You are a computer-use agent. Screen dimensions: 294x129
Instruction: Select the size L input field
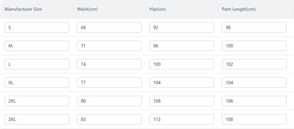37,64
